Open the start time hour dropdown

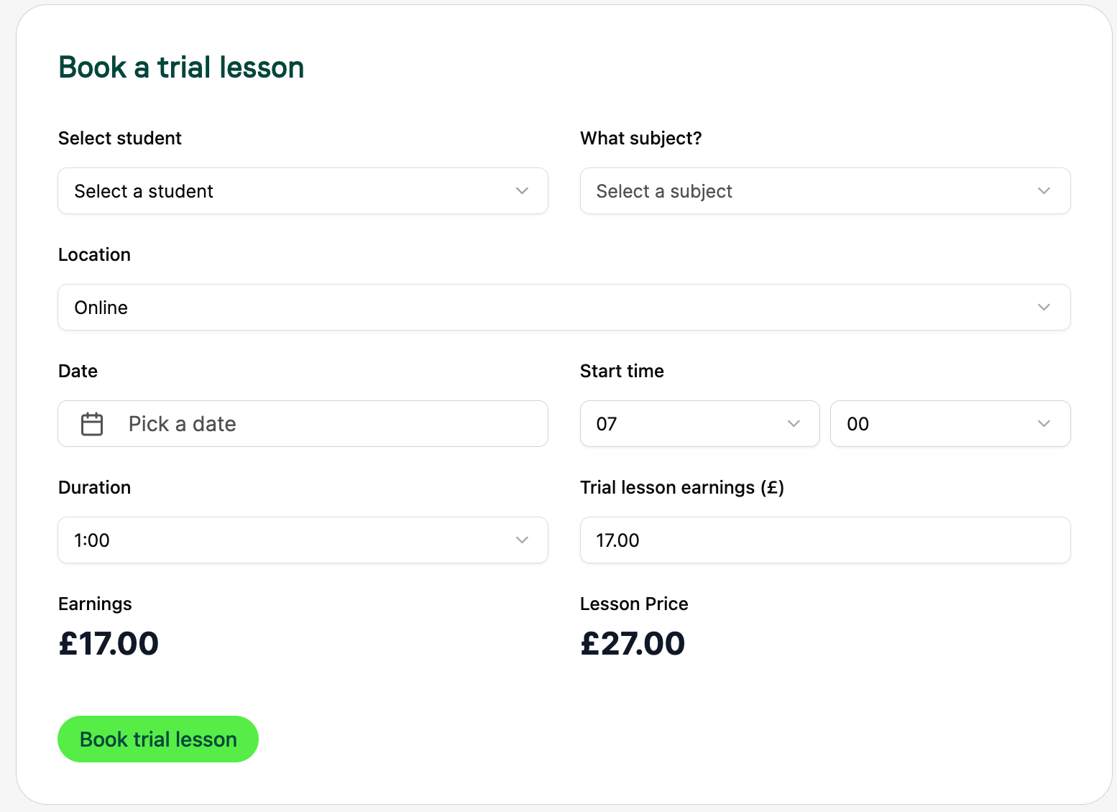700,424
